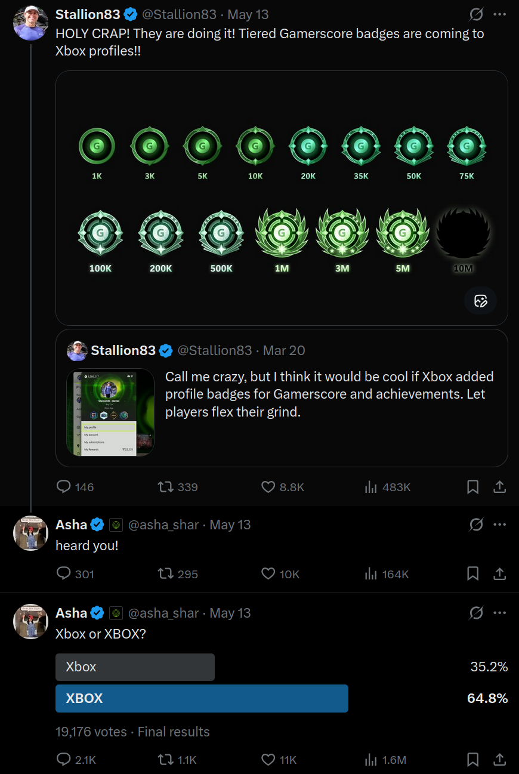The width and height of the screenshot is (519, 774).
Task: Open the May 13 timestamp on Stallion83's tweet
Action: (248, 14)
